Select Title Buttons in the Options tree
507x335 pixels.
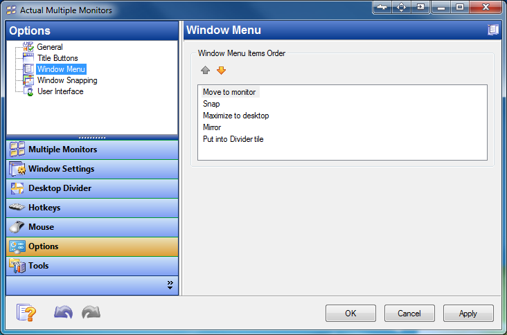tap(57, 58)
